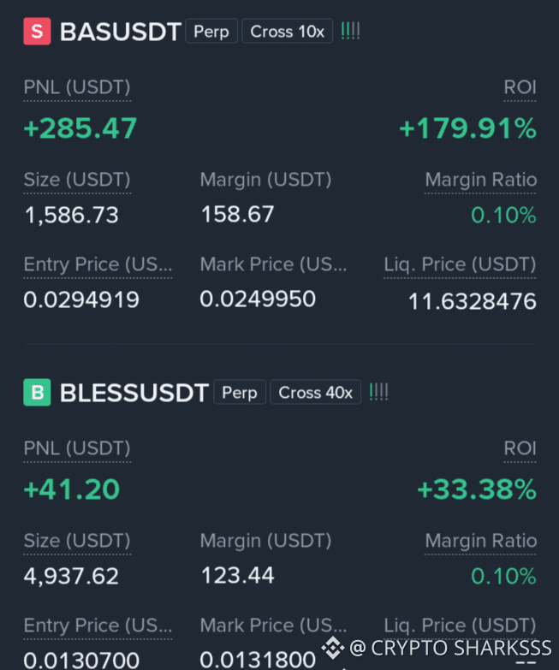Tap the Mark Price label above 0.0249950

click(274, 264)
